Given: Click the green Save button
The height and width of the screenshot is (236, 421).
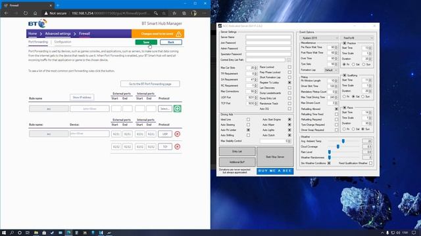Looking at the screenshot, I should (146, 42).
